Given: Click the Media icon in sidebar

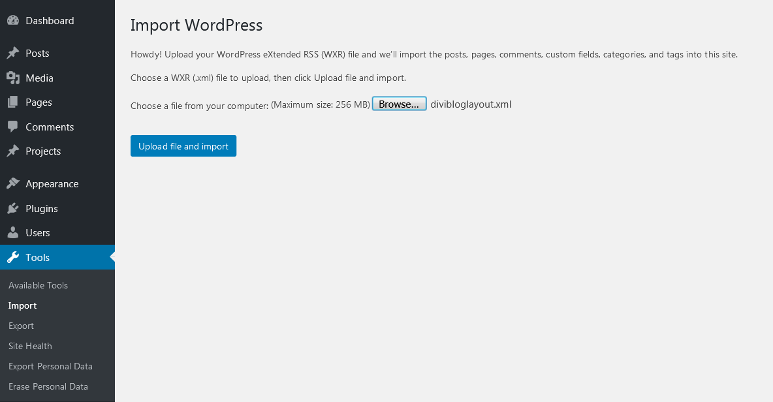Looking at the screenshot, I should pyautogui.click(x=13, y=78).
